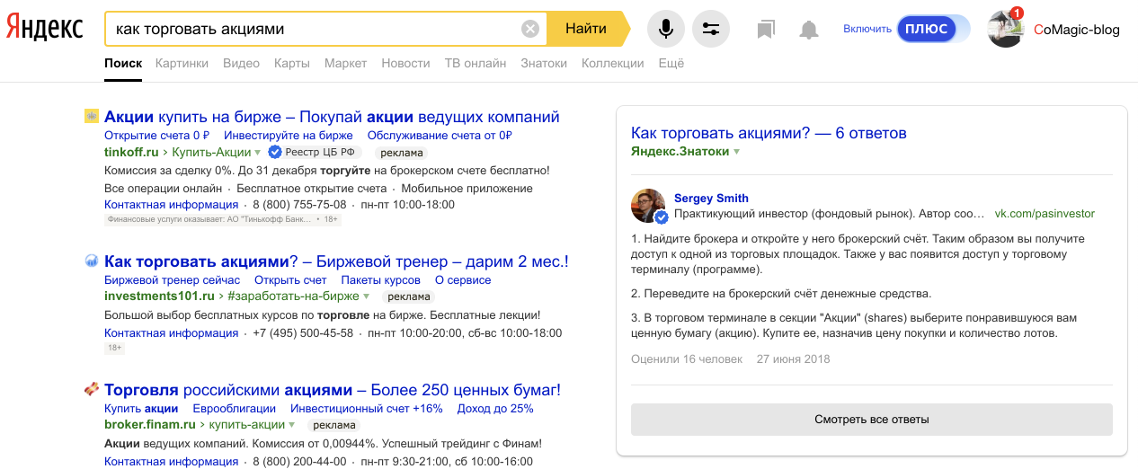Open notifications bell

point(809,30)
